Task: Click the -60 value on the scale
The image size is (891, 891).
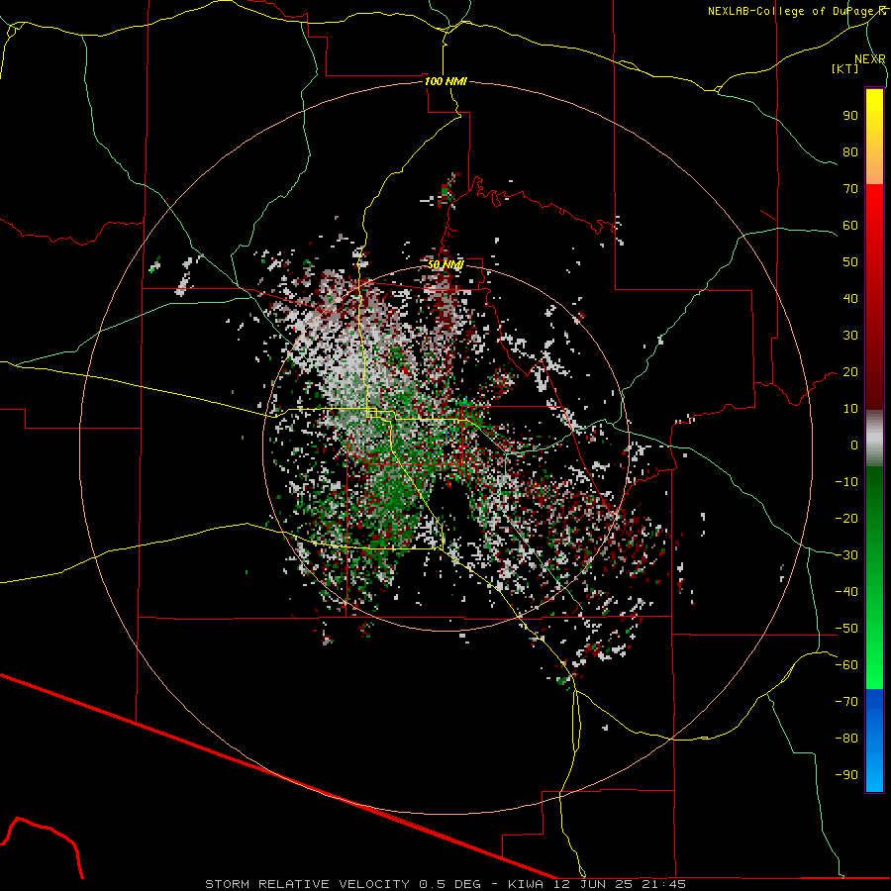Action: [846, 665]
